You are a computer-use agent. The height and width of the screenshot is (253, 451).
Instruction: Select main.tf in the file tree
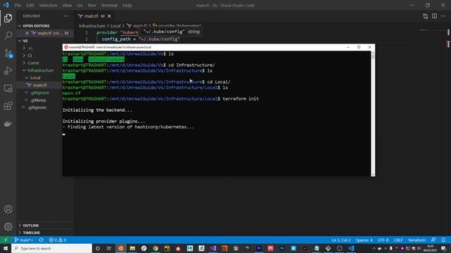(x=39, y=85)
